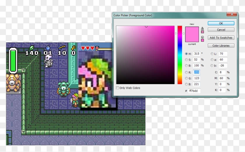Image resolution: width=245 pixels, height=152 pixels.
Task: Select the Lab b radio button
Action: (212, 66)
